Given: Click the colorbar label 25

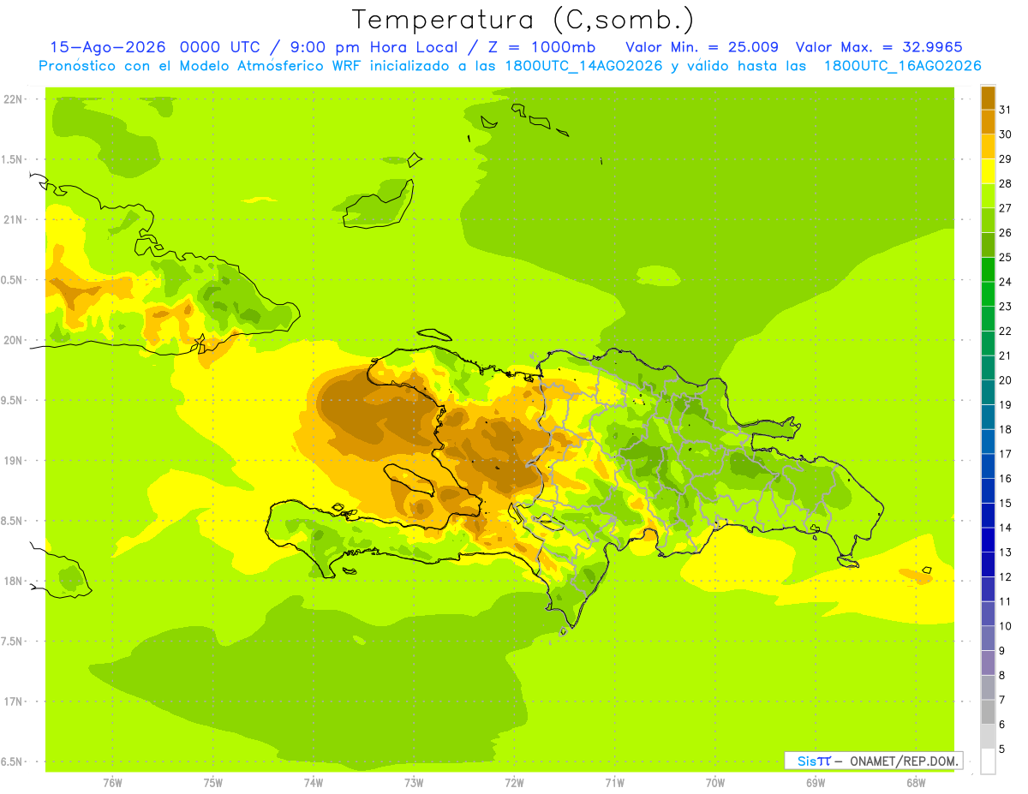Looking at the screenshot, I should (x=1006, y=257).
